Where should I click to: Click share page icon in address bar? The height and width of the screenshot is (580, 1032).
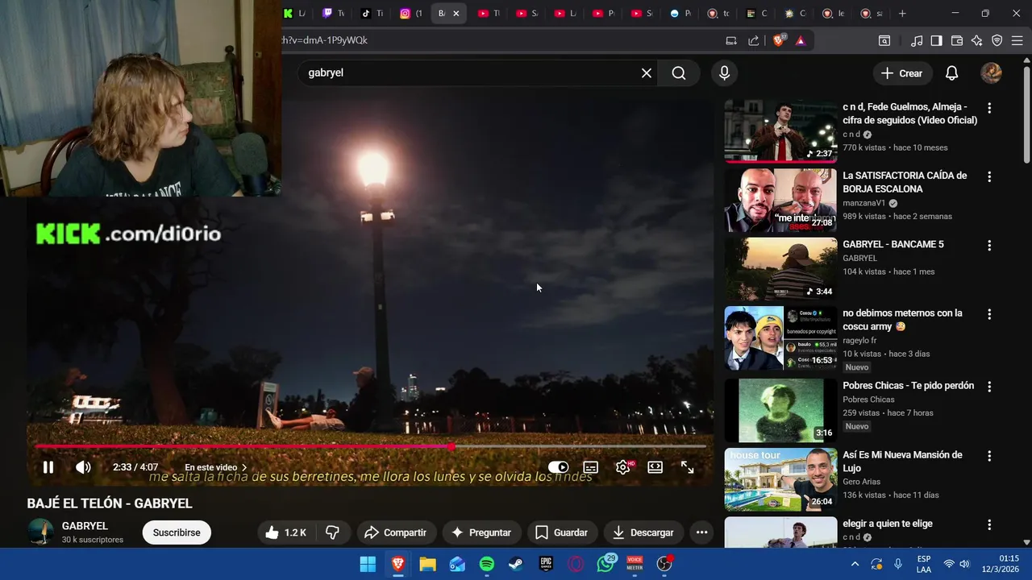(754, 40)
